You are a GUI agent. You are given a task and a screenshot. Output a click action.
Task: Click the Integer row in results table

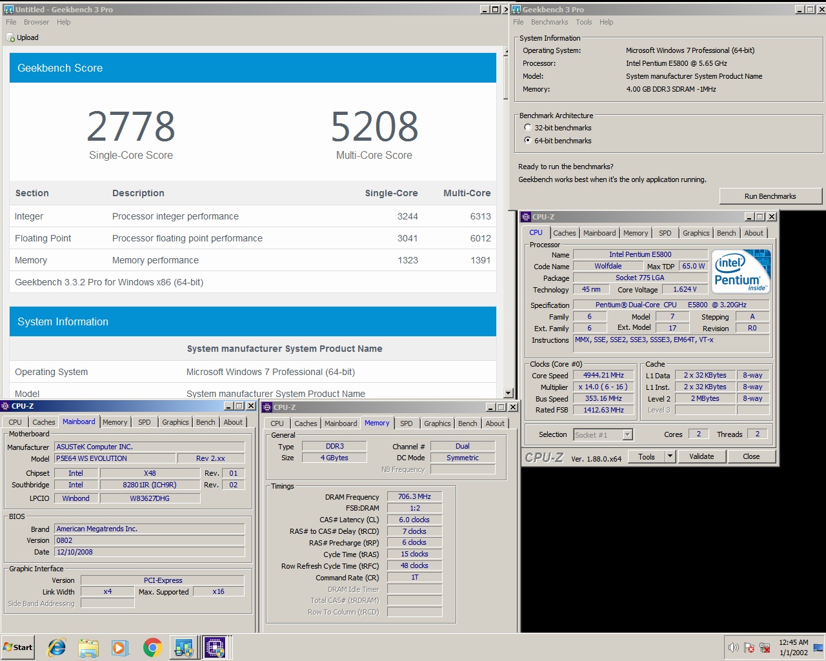point(253,216)
